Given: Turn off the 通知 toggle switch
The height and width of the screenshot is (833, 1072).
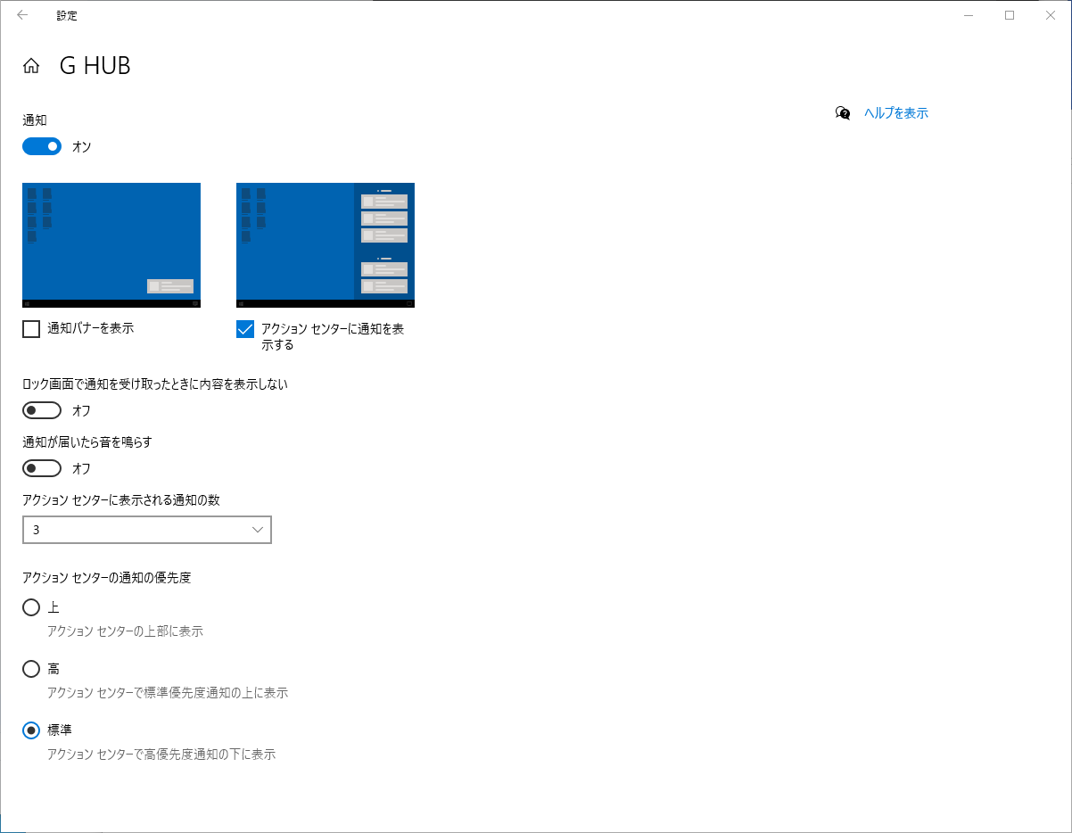Looking at the screenshot, I should (x=42, y=146).
